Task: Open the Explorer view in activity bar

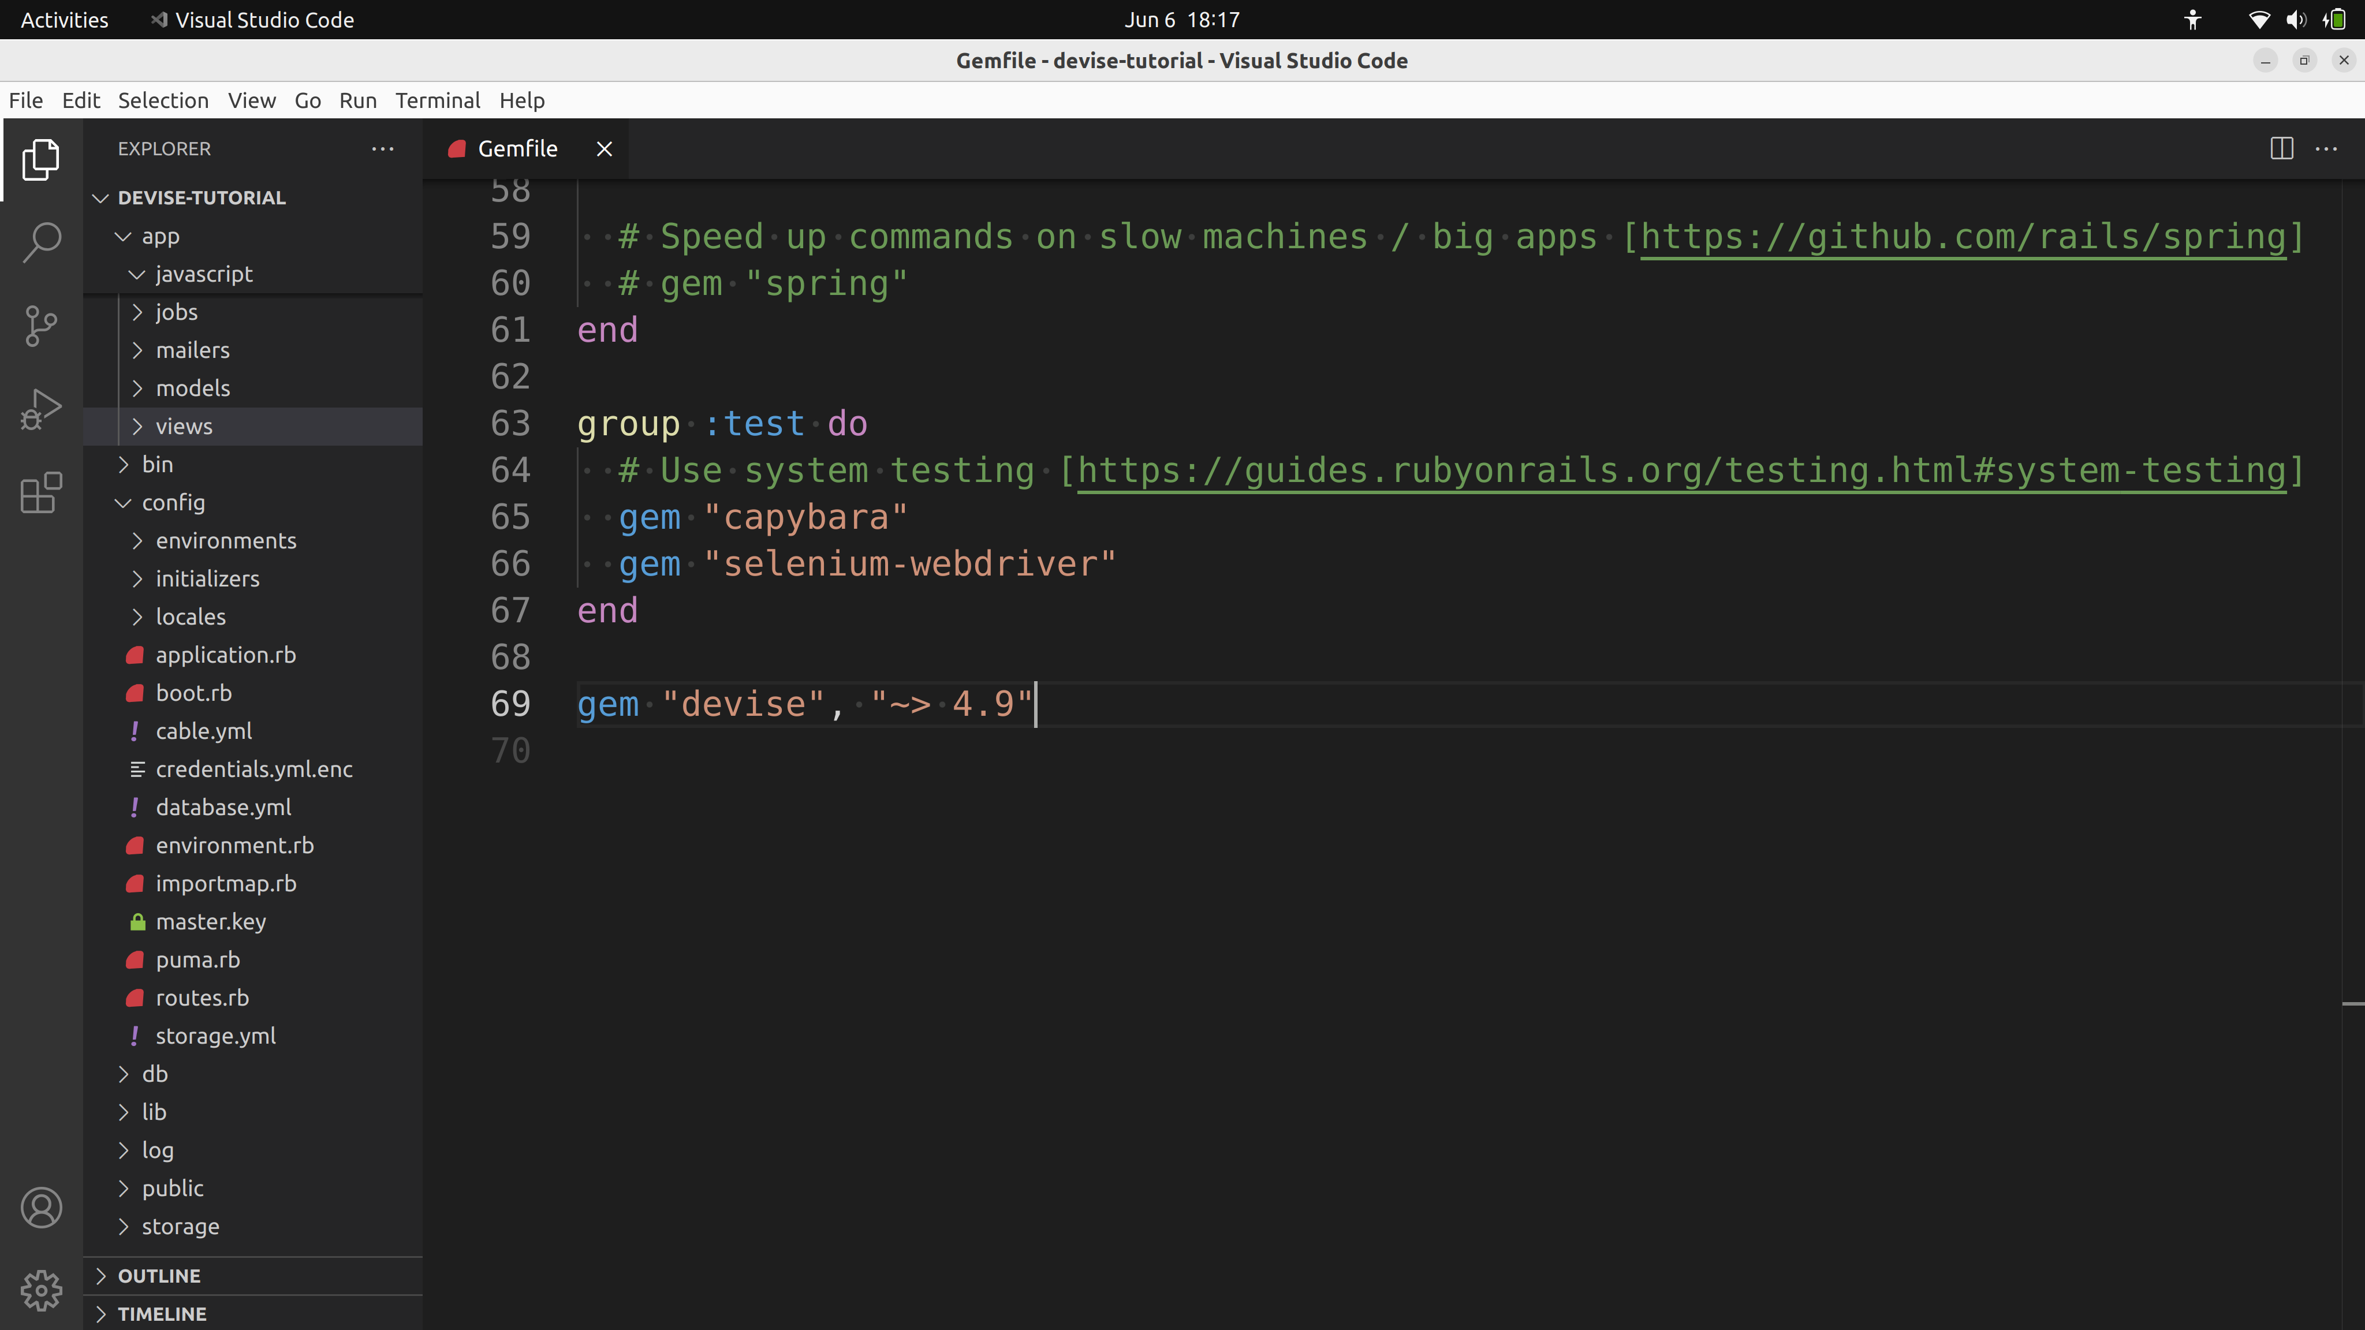Action: (x=42, y=160)
